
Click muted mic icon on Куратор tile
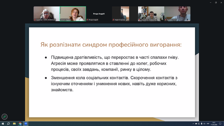[35, 20]
